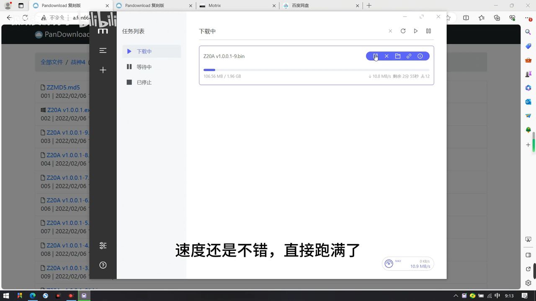Open Z20A file in row 005

(x=68, y=178)
